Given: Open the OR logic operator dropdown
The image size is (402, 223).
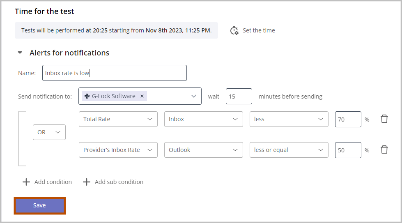Looking at the screenshot, I should [x=49, y=132].
